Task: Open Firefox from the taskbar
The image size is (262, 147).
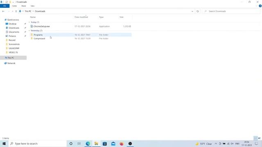Action: 122,143
